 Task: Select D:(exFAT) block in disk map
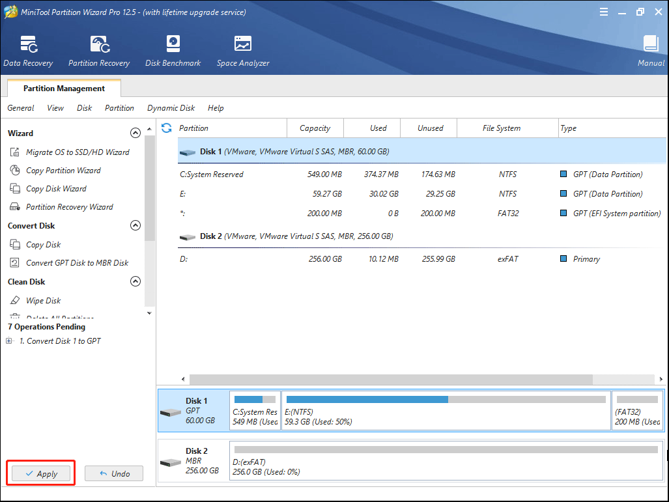click(x=446, y=460)
